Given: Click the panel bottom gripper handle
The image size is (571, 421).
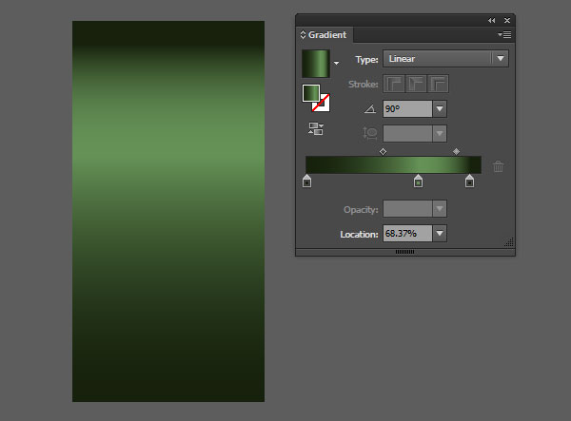Looking at the screenshot, I should click(x=404, y=252).
